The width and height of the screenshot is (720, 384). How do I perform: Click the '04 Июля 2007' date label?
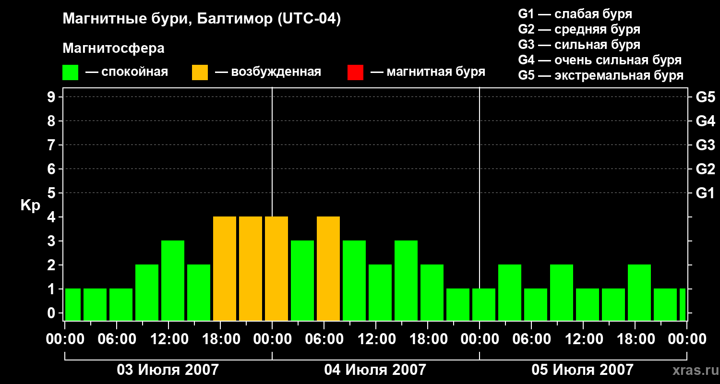(375, 370)
